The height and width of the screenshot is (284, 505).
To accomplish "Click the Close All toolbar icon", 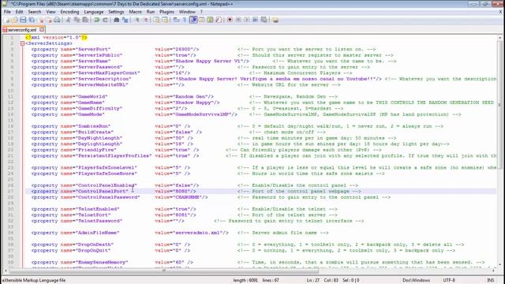I will 49,20.
